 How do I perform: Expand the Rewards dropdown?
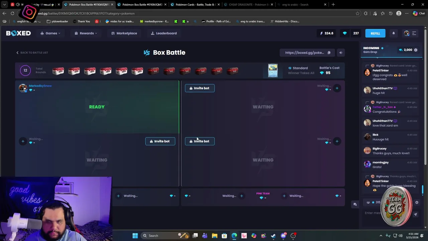pyautogui.click(x=86, y=33)
